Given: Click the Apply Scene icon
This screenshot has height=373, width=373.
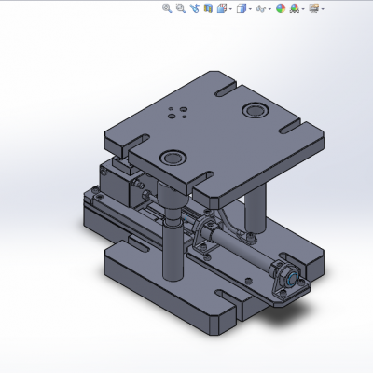Looking at the screenshot, I should pos(295,8).
